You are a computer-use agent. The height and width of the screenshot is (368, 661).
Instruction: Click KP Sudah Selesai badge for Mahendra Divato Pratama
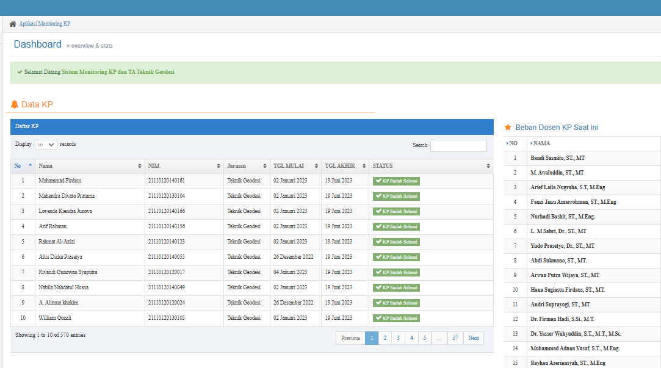point(396,196)
